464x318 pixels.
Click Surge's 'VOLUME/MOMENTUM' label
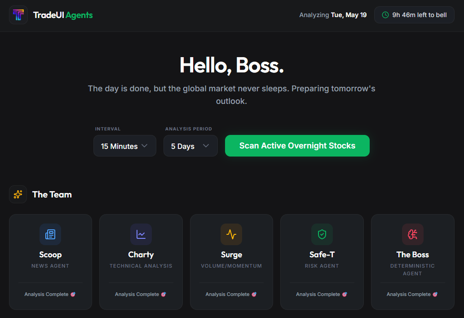[x=231, y=266]
